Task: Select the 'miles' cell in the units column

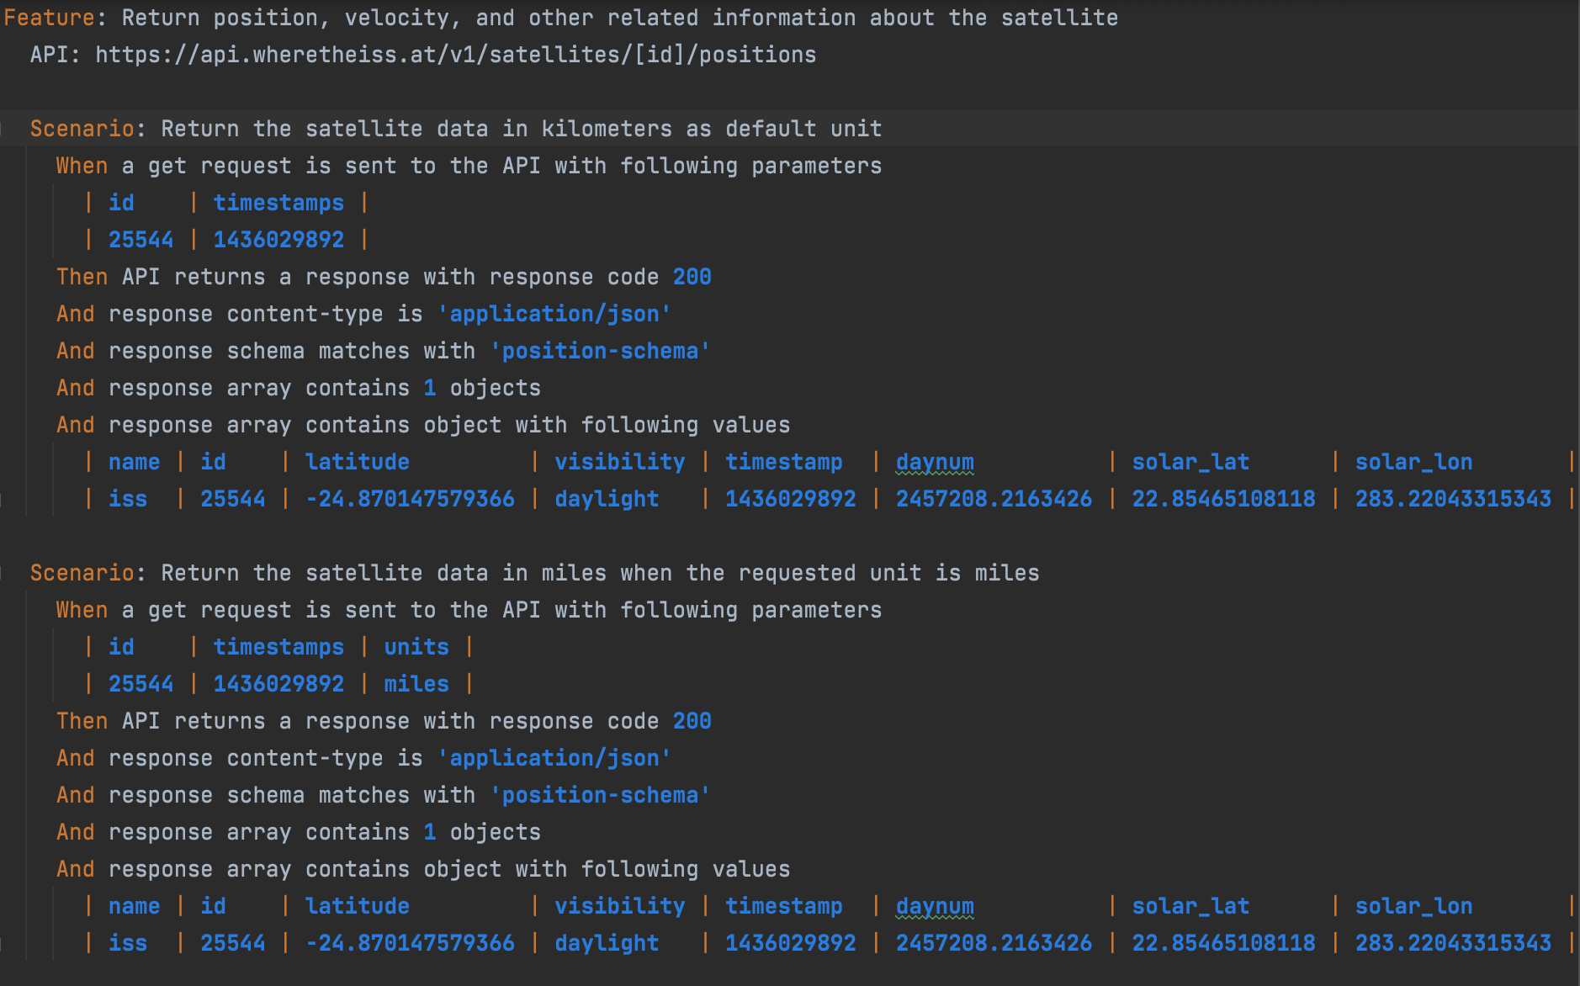Action: pos(416,683)
